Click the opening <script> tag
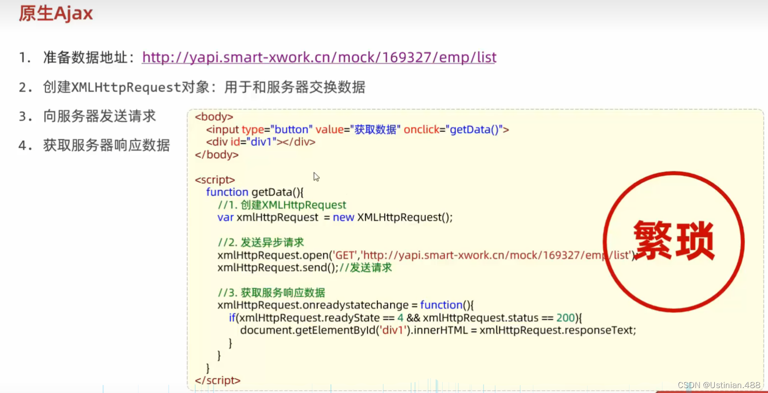The width and height of the screenshot is (768, 393). [x=215, y=180]
